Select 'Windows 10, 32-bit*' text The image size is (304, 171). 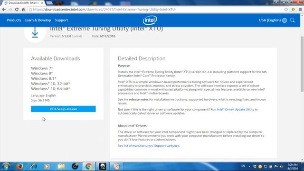click(x=50, y=84)
